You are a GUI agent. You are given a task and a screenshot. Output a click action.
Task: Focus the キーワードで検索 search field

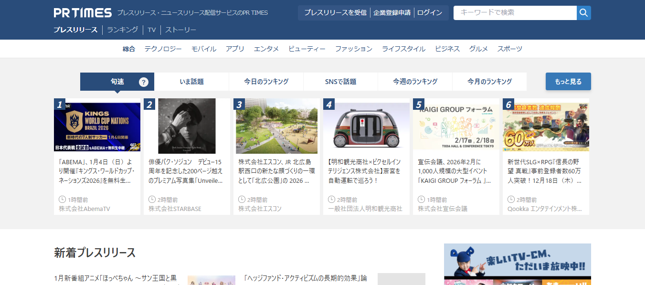(x=515, y=13)
